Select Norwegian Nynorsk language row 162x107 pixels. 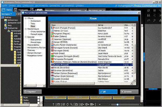pyautogui.click(x=92, y=48)
